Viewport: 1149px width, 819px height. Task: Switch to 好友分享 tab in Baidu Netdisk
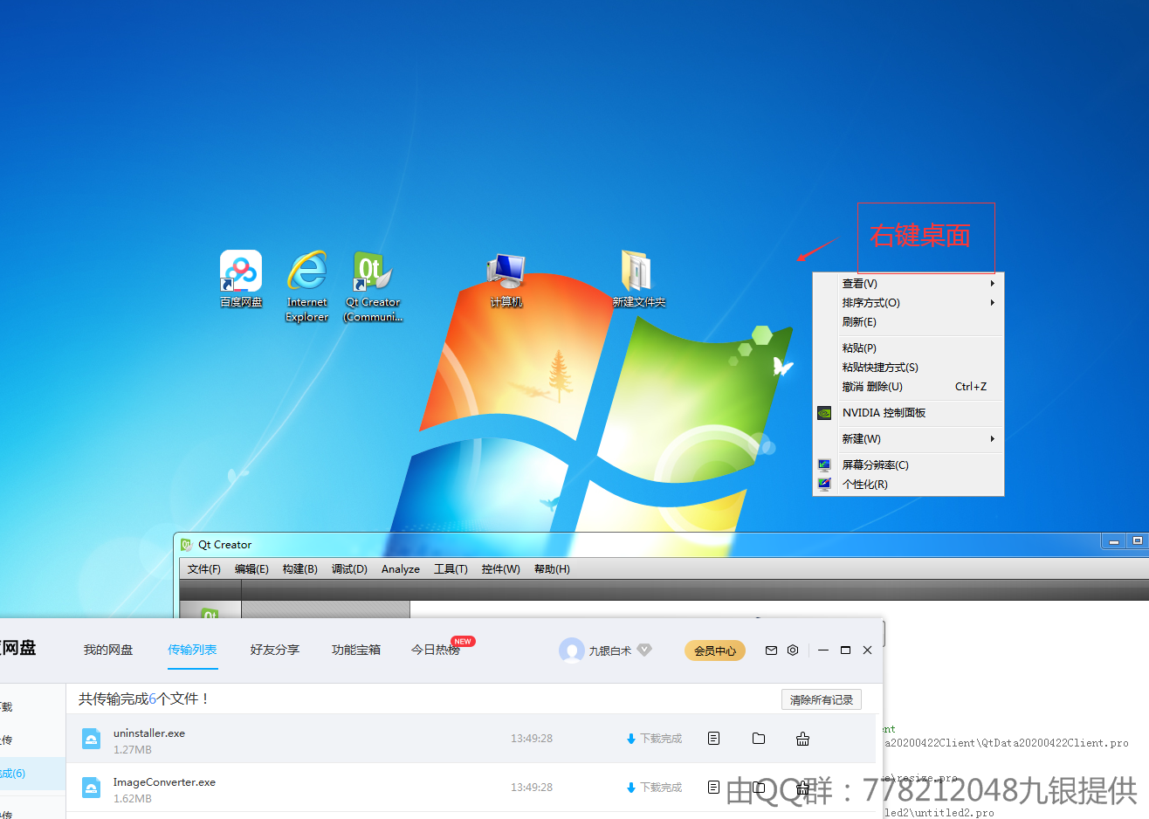tap(275, 650)
